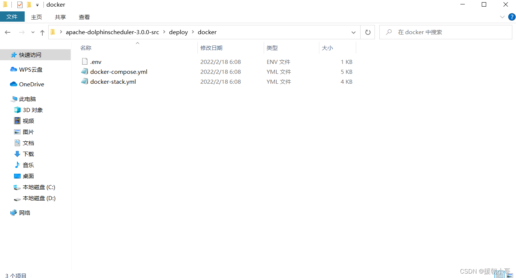The width and height of the screenshot is (516, 278).
Task: Click the 网络 network icon
Action: click(x=14, y=213)
